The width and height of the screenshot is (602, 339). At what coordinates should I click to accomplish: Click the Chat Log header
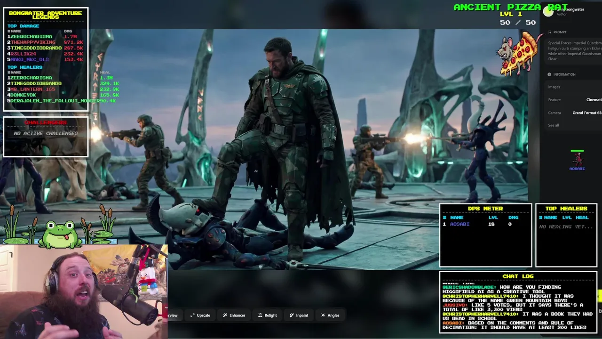coord(518,276)
